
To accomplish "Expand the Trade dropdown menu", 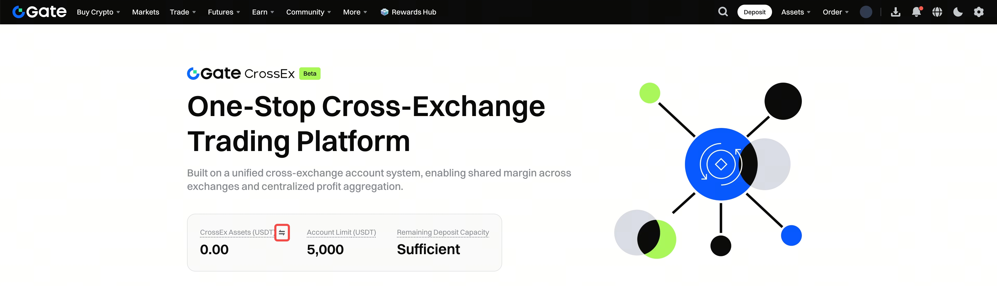I will tap(183, 12).
